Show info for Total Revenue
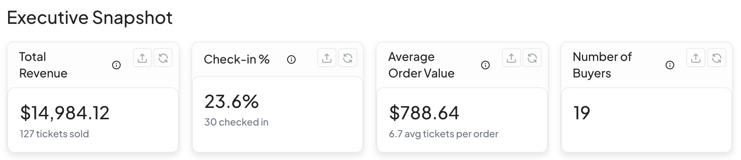The width and height of the screenshot is (741, 160). pos(116,65)
